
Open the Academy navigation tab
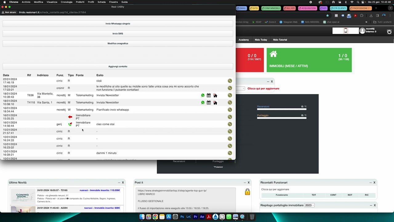[x=243, y=40]
